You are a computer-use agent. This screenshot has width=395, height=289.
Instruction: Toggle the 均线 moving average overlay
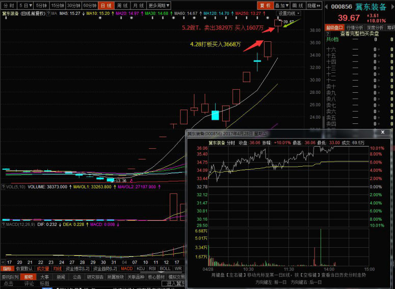57,269
